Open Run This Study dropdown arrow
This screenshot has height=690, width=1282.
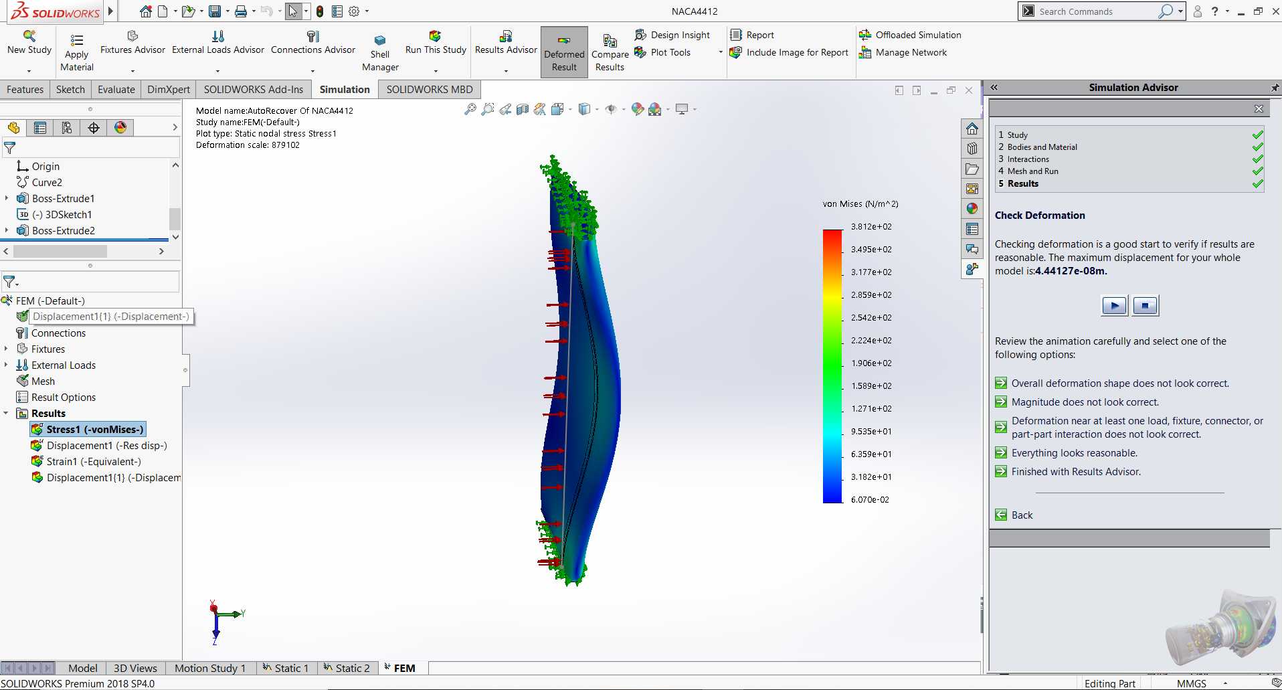[436, 71]
